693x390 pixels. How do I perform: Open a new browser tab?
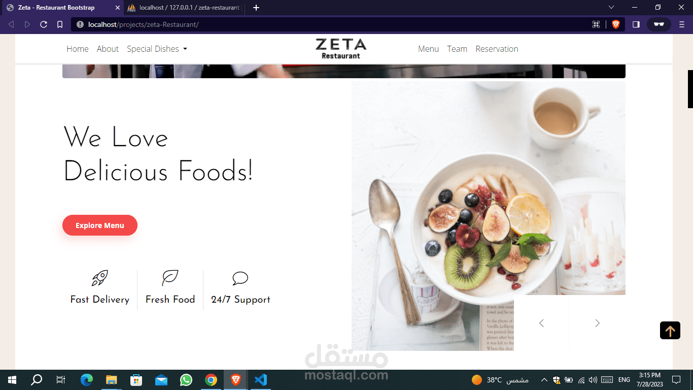256,8
